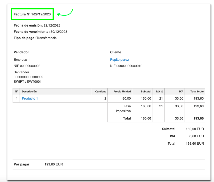214x182 pixels.
Task: Select the highlighted Factura Nº heading
Action: [x=32, y=14]
